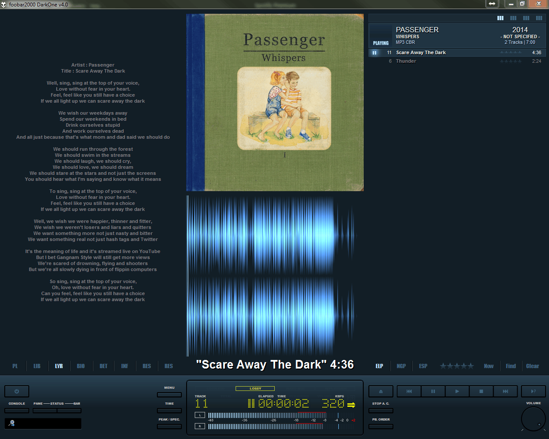This screenshot has width=549, height=439.
Task: Click the yellow pause indicator in display
Action: [251, 403]
